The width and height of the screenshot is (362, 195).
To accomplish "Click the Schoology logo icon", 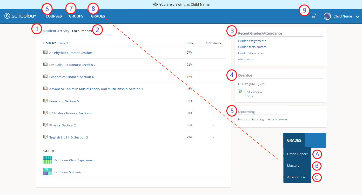I will (x=8, y=16).
